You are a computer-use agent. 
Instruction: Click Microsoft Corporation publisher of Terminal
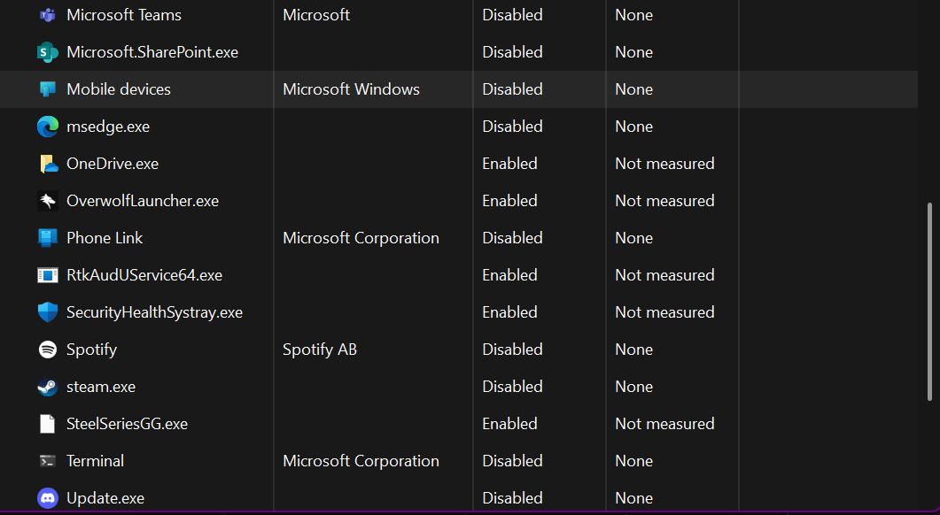click(x=361, y=460)
